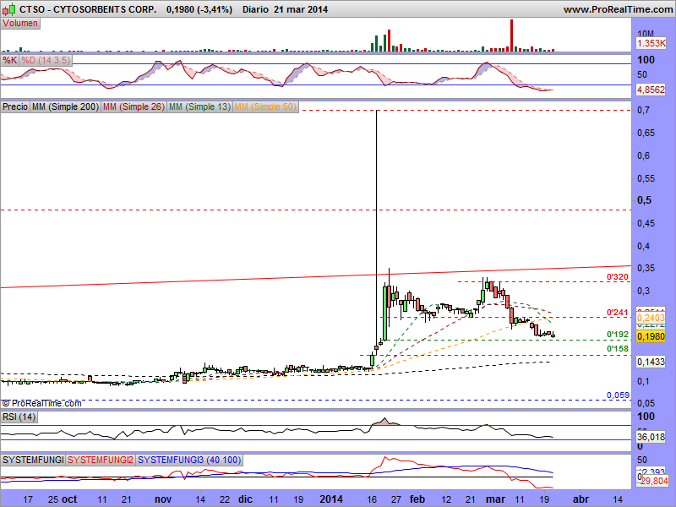Click the 0,7 price axis label
Screen dimensions: 676x507
(643, 111)
